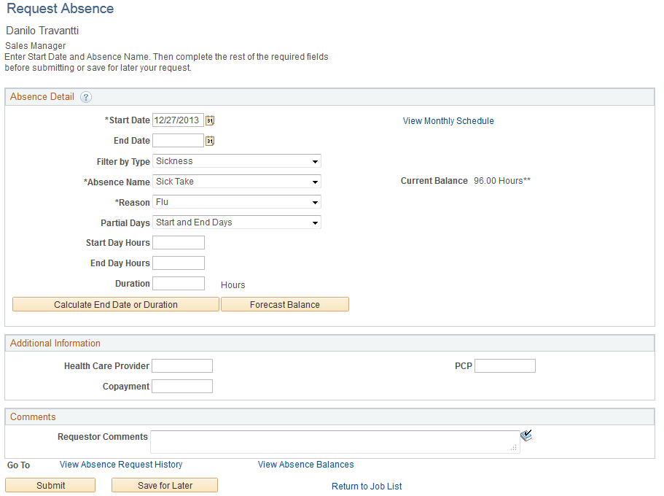The width and height of the screenshot is (664, 496).
Task: Click the PCP input field
Action: [x=504, y=365]
